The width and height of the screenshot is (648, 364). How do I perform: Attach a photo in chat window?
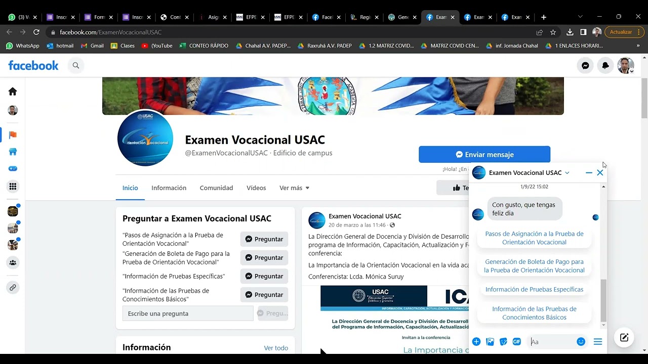(490, 342)
